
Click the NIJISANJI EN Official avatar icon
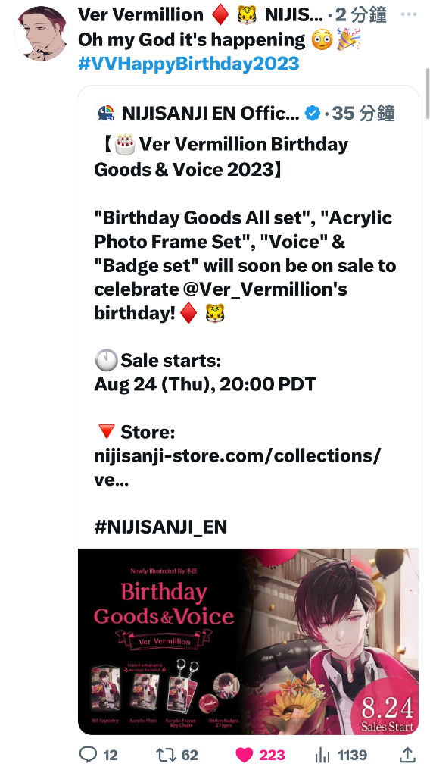(104, 114)
